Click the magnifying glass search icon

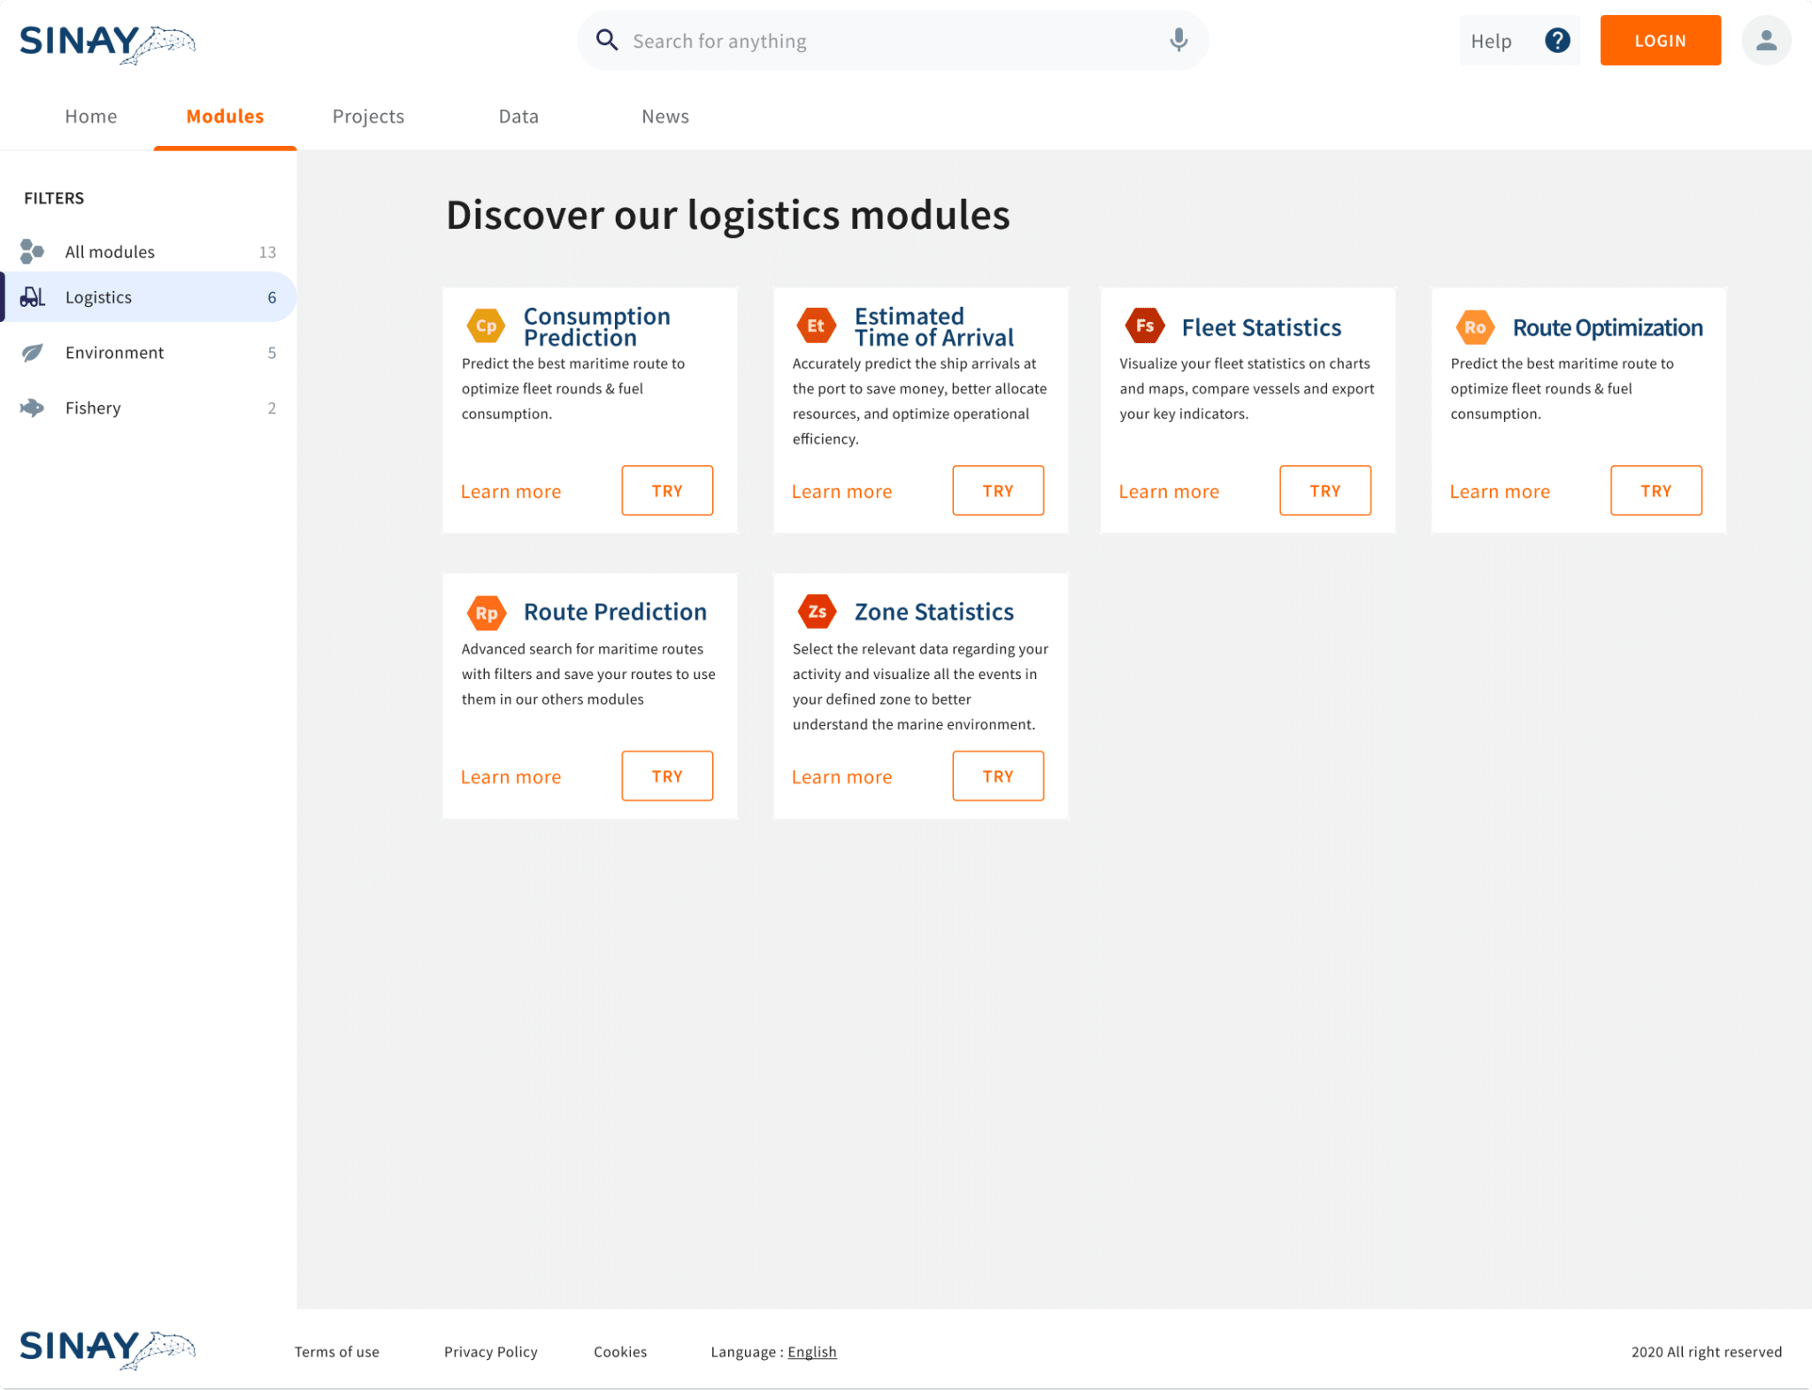pyautogui.click(x=607, y=40)
